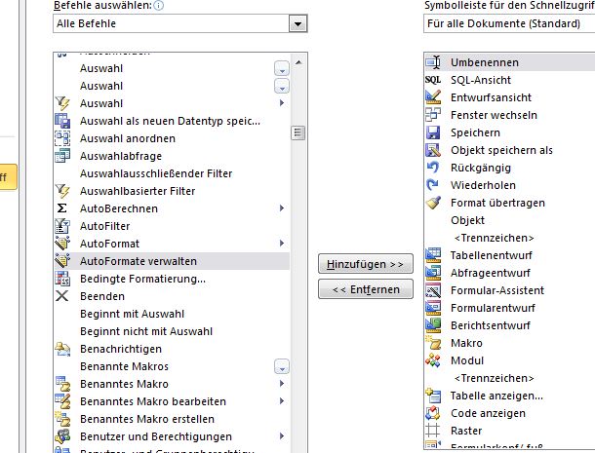The width and height of the screenshot is (595, 453).
Task: Expand the AutoBerechnen submenu arrow
Action: (x=282, y=208)
